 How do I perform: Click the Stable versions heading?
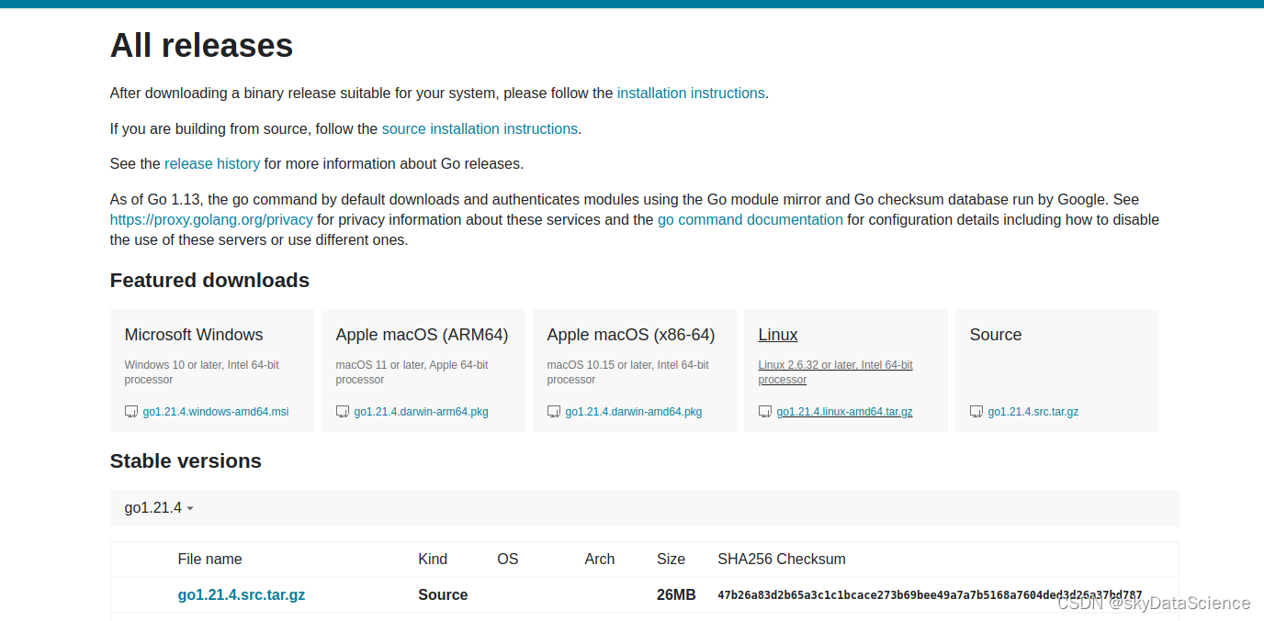point(186,460)
